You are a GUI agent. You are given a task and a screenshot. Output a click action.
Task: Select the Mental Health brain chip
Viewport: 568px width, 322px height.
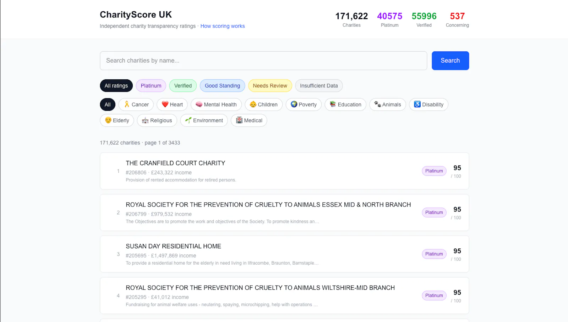click(x=216, y=104)
